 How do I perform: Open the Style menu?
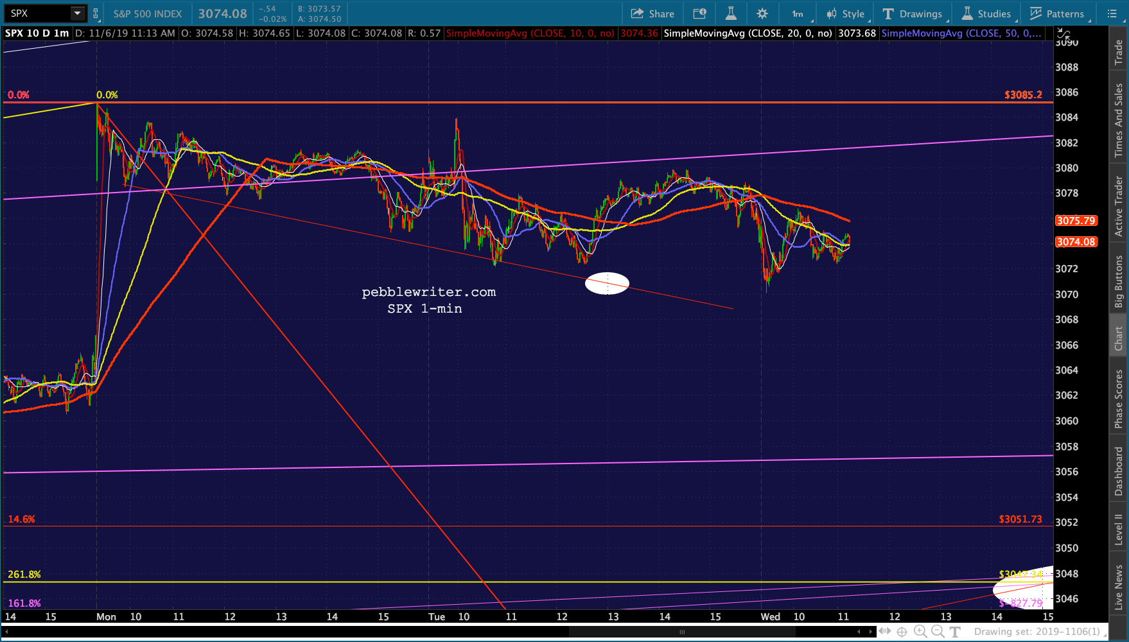pyautogui.click(x=846, y=13)
